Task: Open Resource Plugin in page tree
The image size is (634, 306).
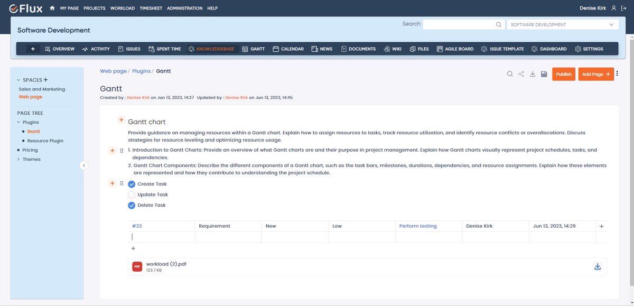Action: coord(45,141)
